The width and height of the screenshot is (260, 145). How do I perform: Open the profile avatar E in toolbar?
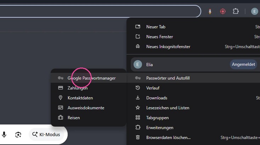pyautogui.click(x=254, y=11)
